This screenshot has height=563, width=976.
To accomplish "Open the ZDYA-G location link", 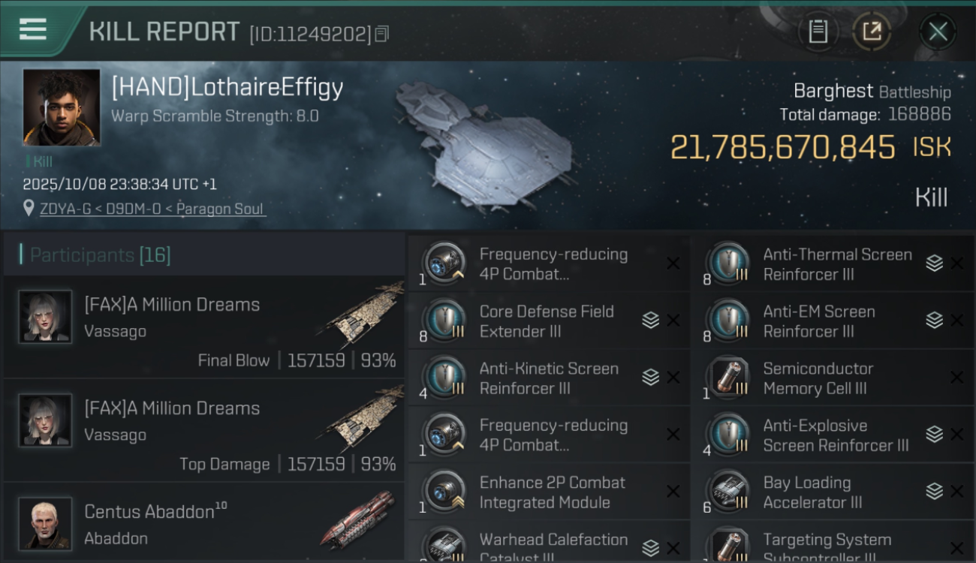I will [152, 209].
